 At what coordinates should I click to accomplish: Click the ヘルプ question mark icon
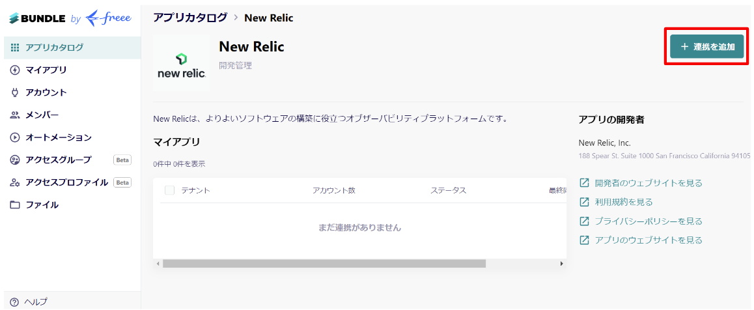[14, 302]
